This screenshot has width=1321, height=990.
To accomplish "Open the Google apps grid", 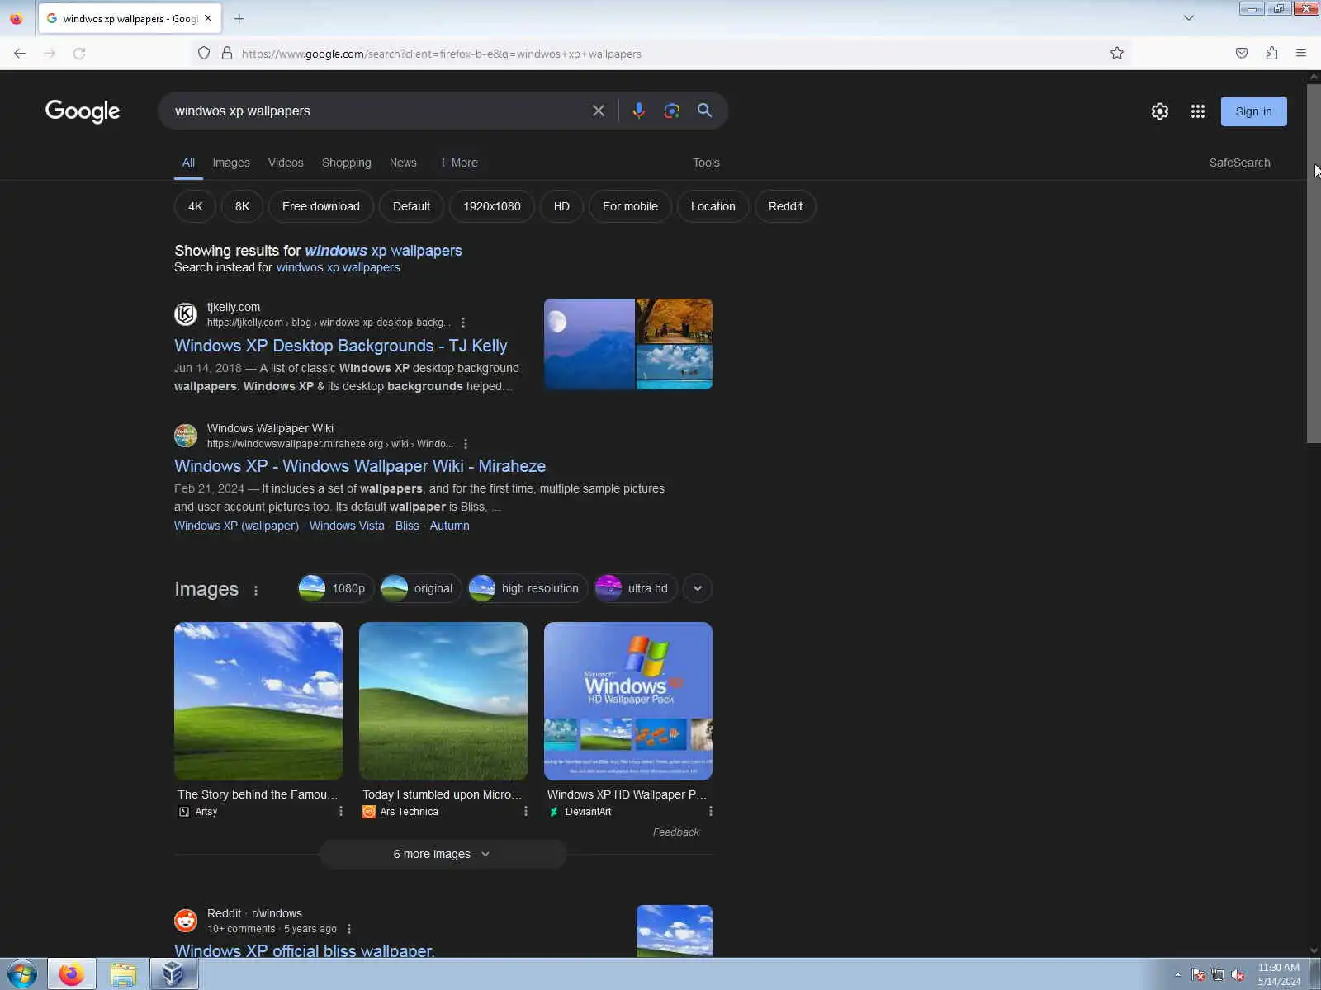I will (1198, 111).
